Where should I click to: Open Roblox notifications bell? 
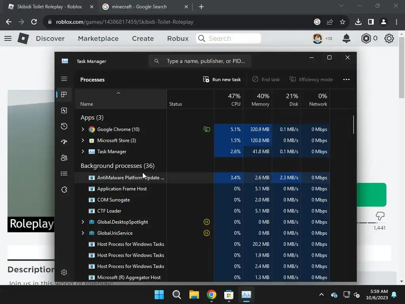(x=346, y=38)
